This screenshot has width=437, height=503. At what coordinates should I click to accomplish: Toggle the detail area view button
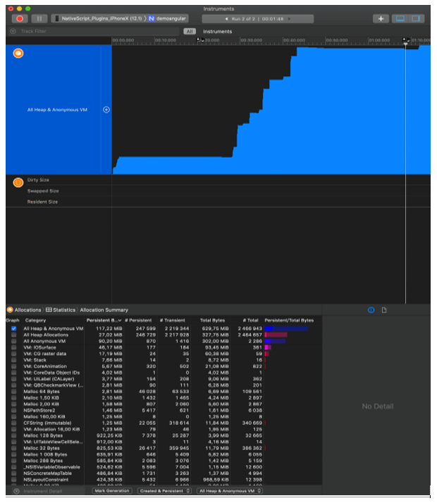tap(400, 18)
